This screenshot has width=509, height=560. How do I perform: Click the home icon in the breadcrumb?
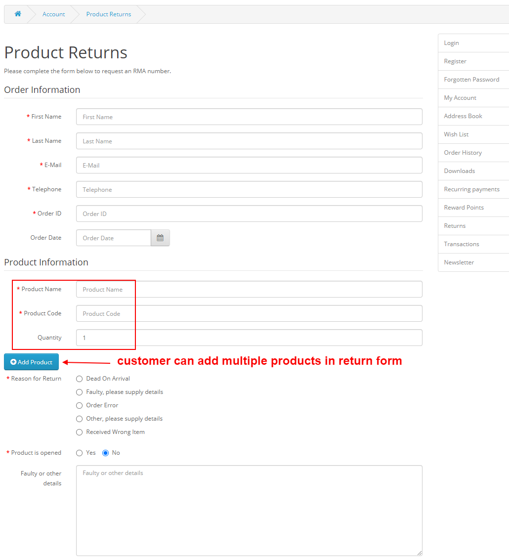(x=18, y=14)
